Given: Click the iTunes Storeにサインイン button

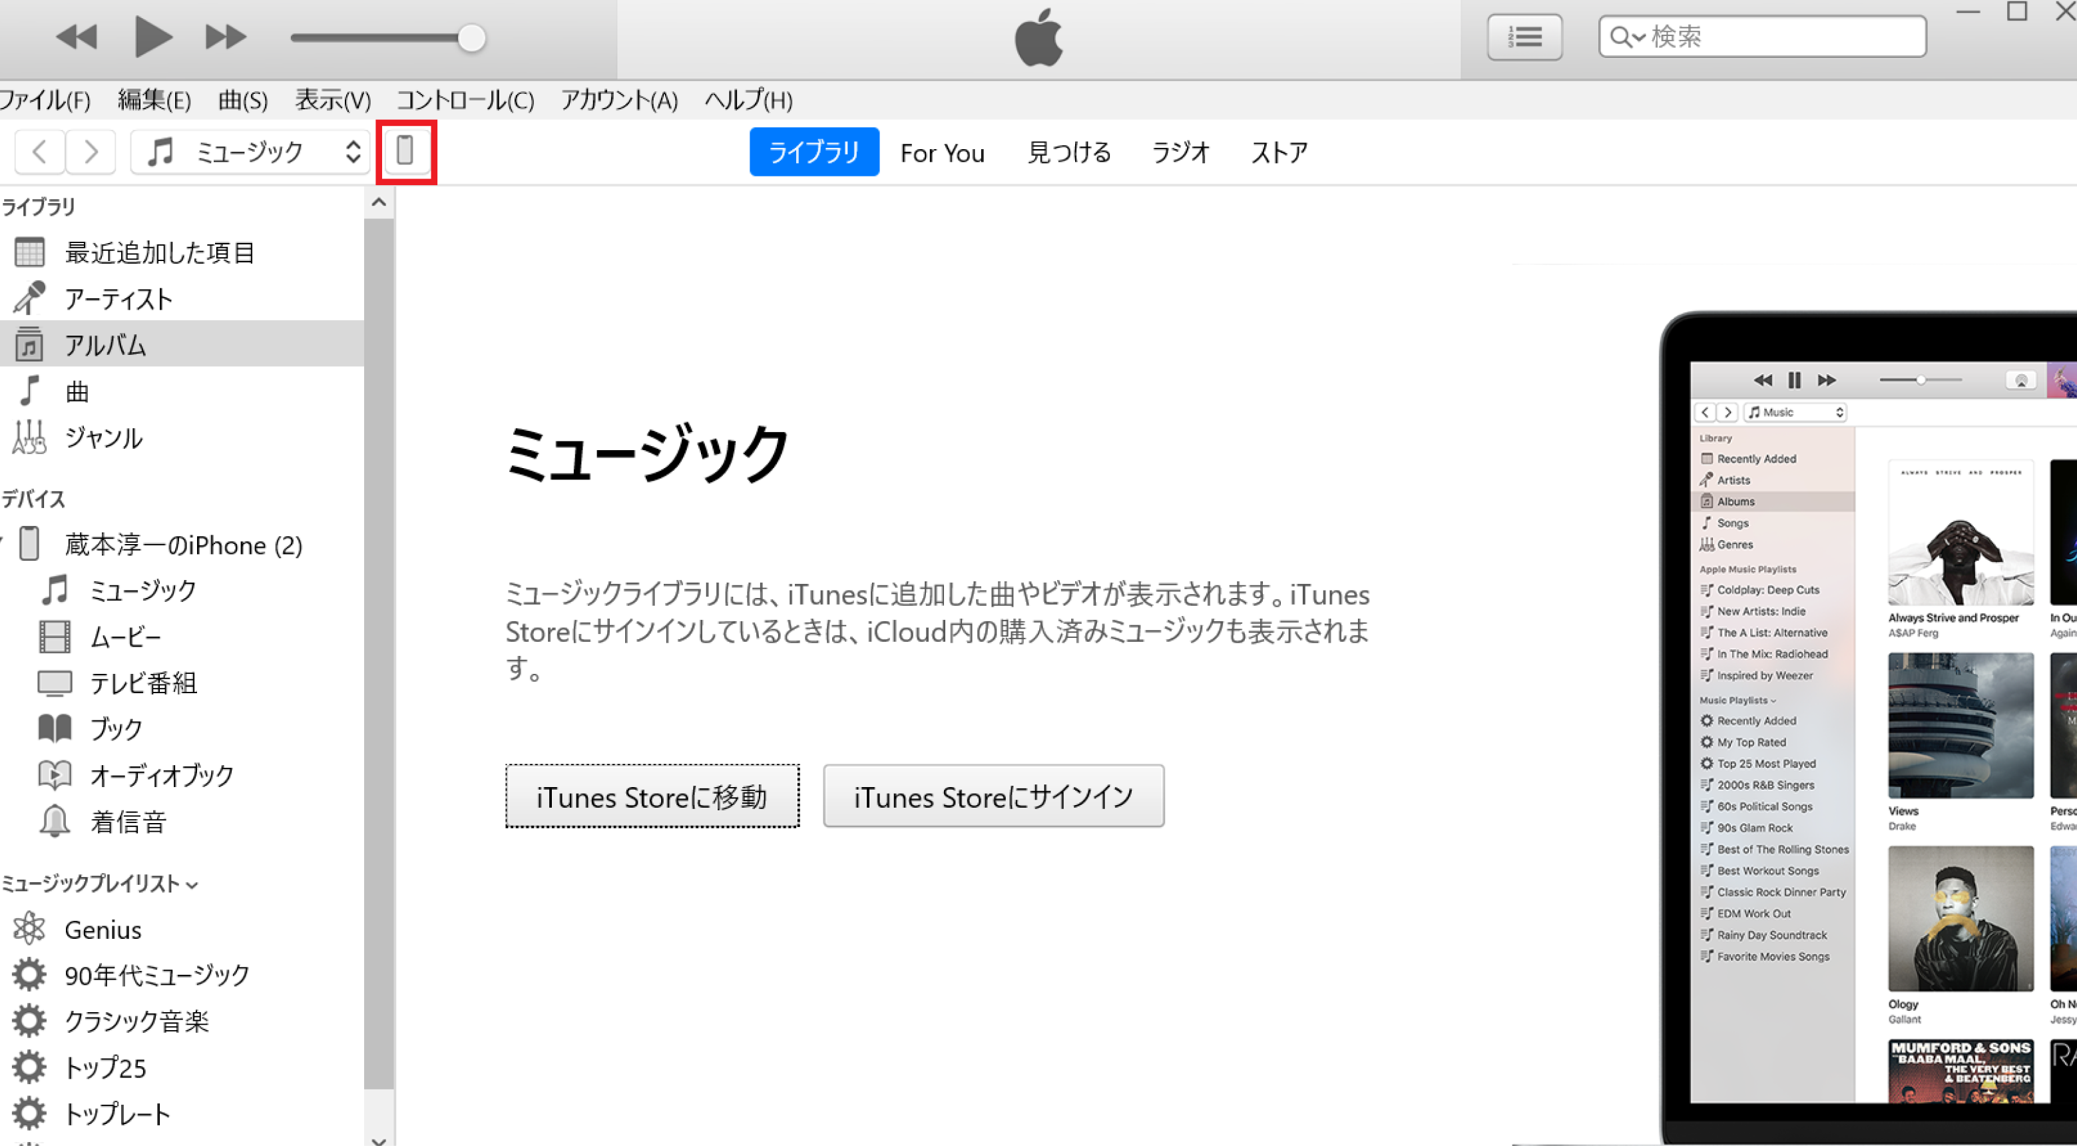Looking at the screenshot, I should pos(993,796).
